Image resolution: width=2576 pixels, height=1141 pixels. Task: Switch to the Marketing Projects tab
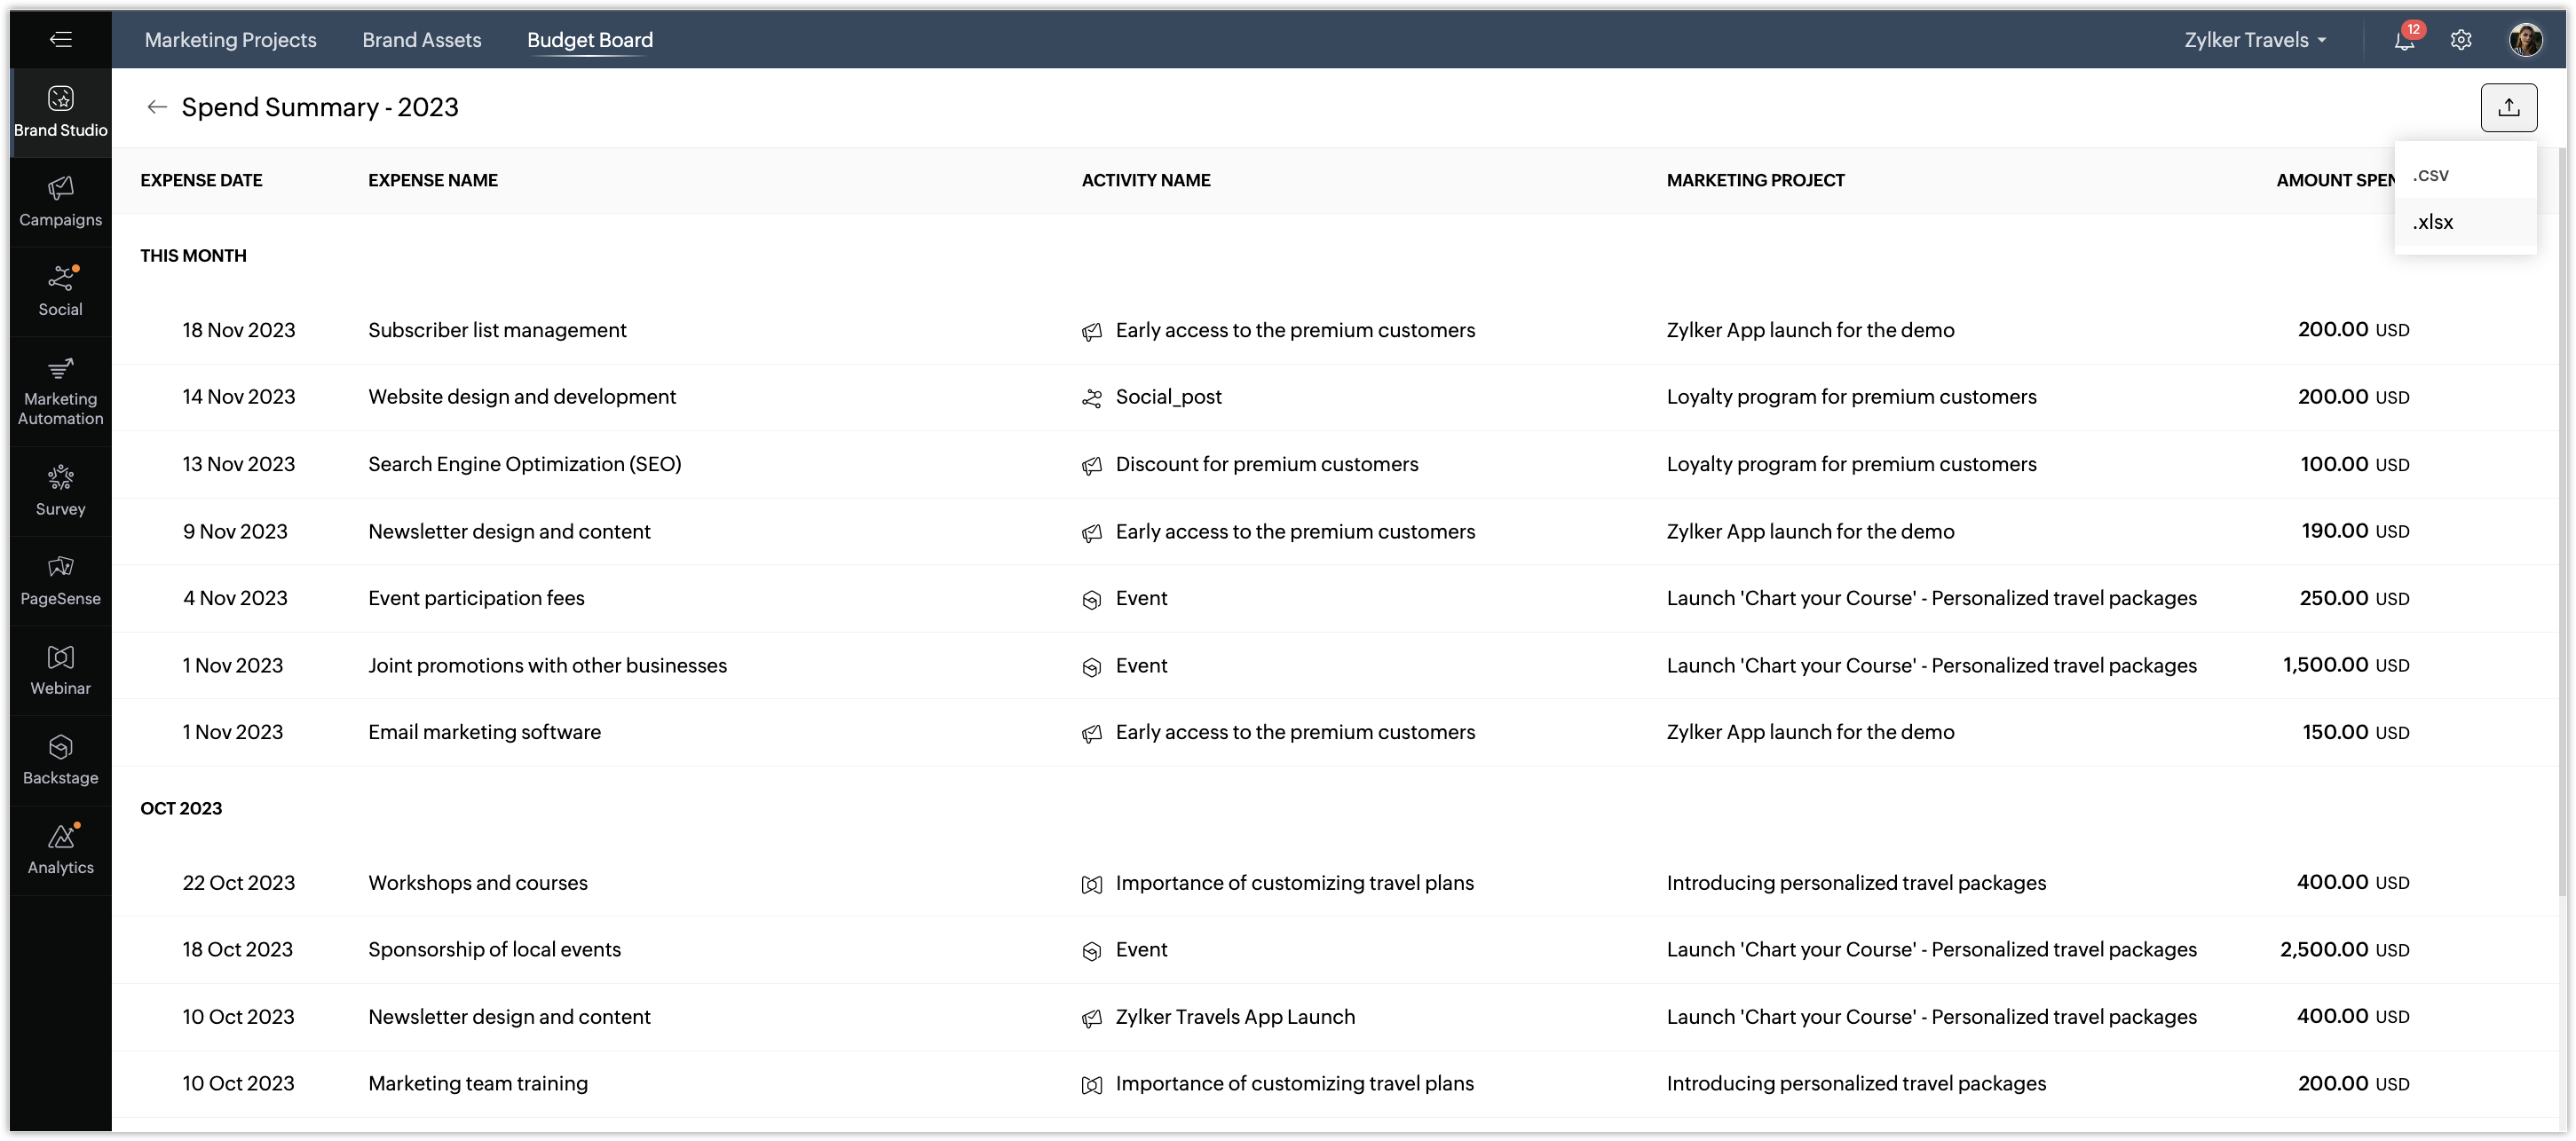coord(230,40)
